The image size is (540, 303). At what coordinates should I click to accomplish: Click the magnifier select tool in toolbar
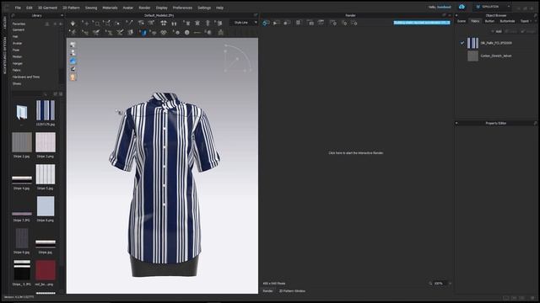click(x=97, y=24)
